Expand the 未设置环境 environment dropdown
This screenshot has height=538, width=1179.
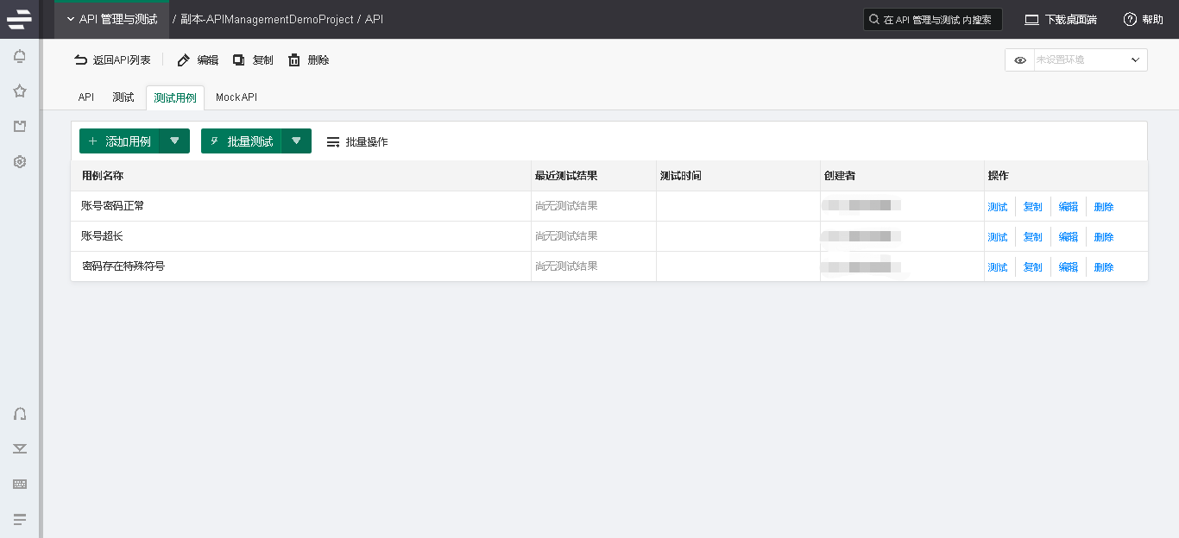(x=1090, y=60)
